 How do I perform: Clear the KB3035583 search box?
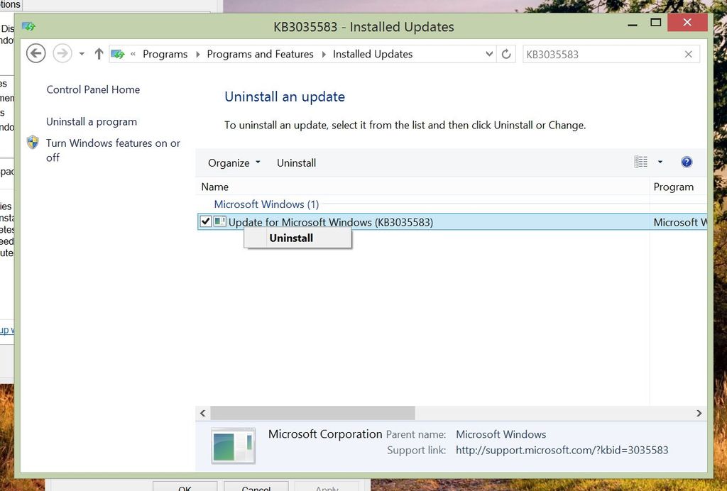pyautogui.click(x=688, y=54)
